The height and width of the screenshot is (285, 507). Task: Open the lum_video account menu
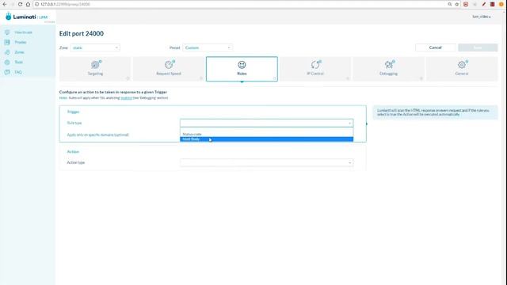pyautogui.click(x=482, y=17)
